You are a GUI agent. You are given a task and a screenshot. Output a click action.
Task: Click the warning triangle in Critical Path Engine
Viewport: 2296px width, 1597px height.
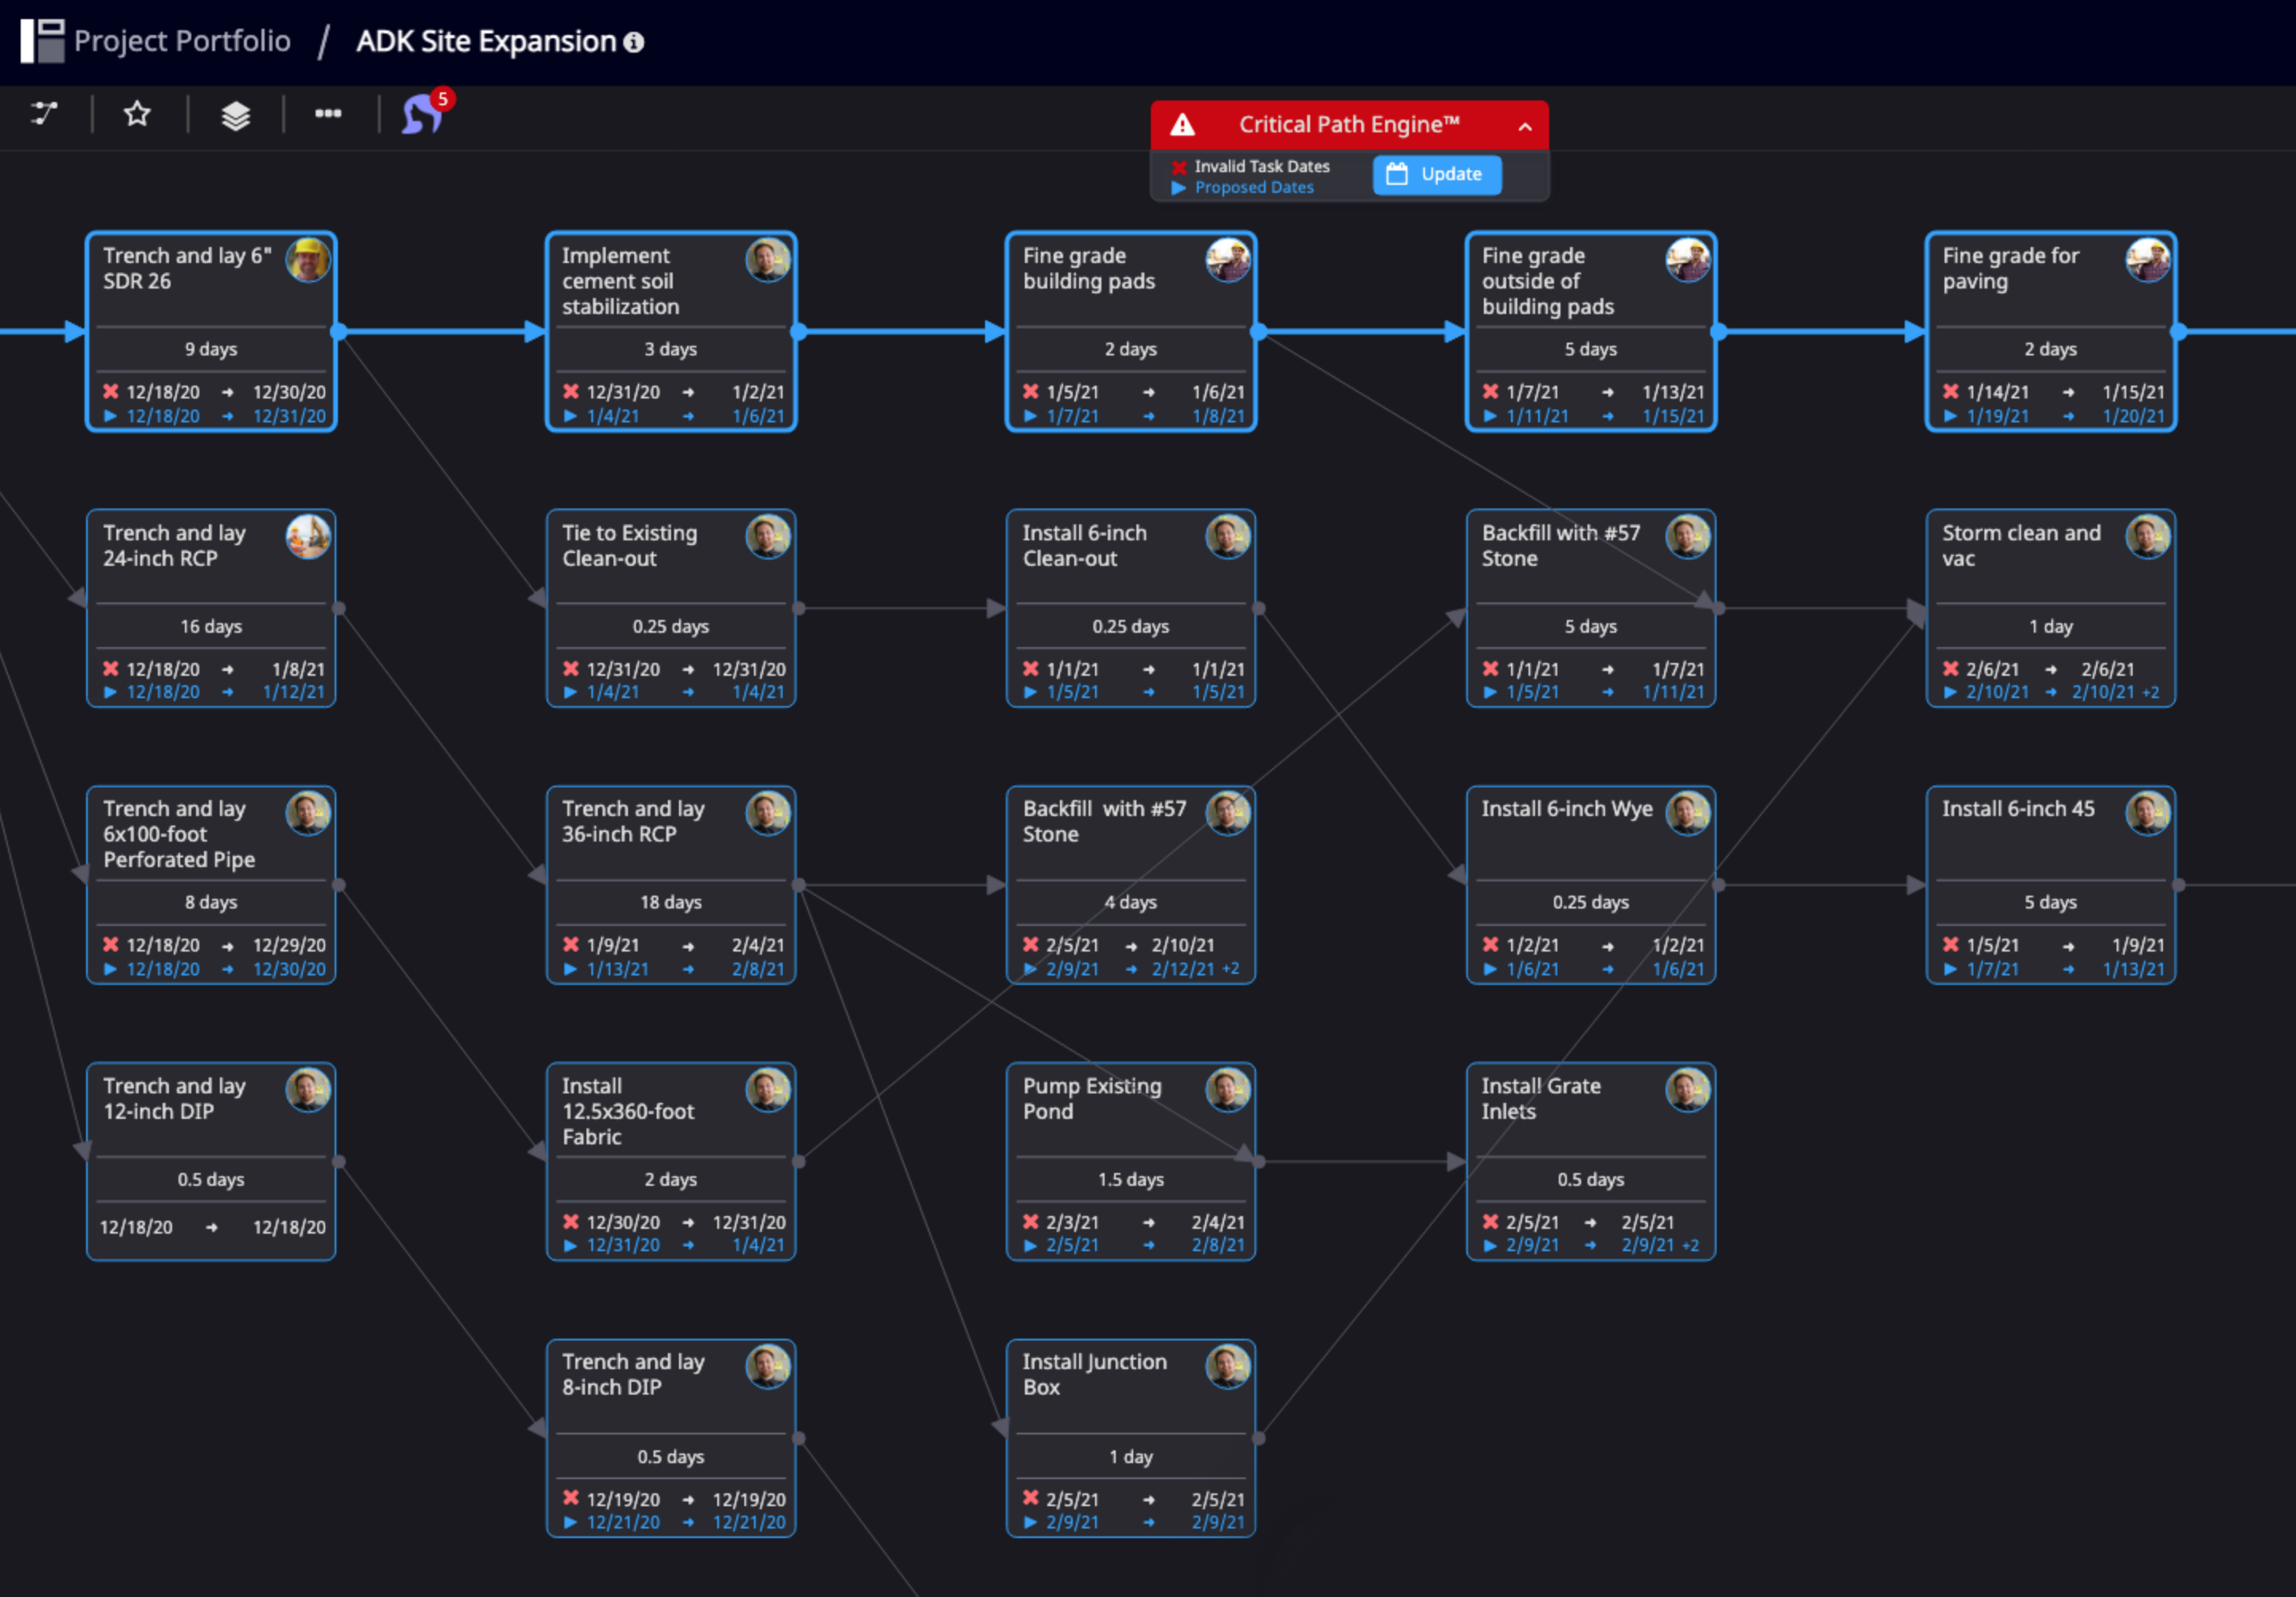(1183, 125)
